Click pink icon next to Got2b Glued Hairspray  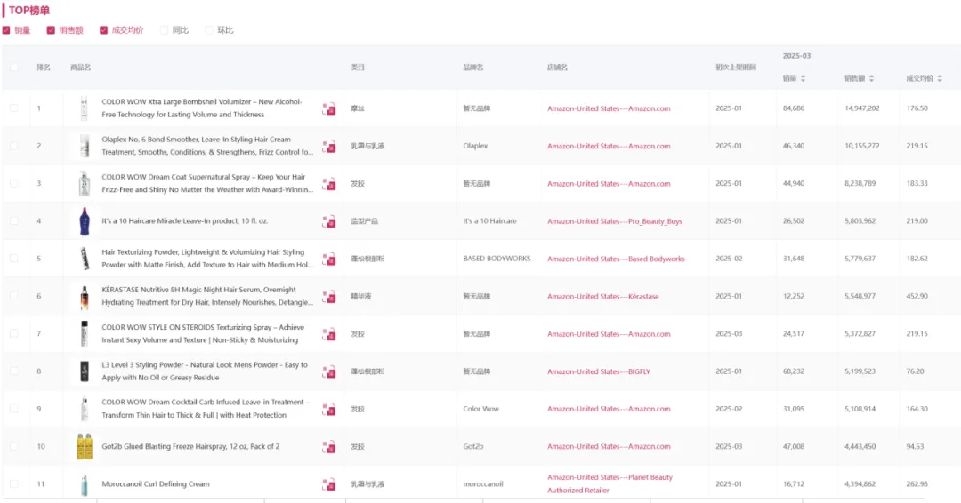[x=329, y=446]
